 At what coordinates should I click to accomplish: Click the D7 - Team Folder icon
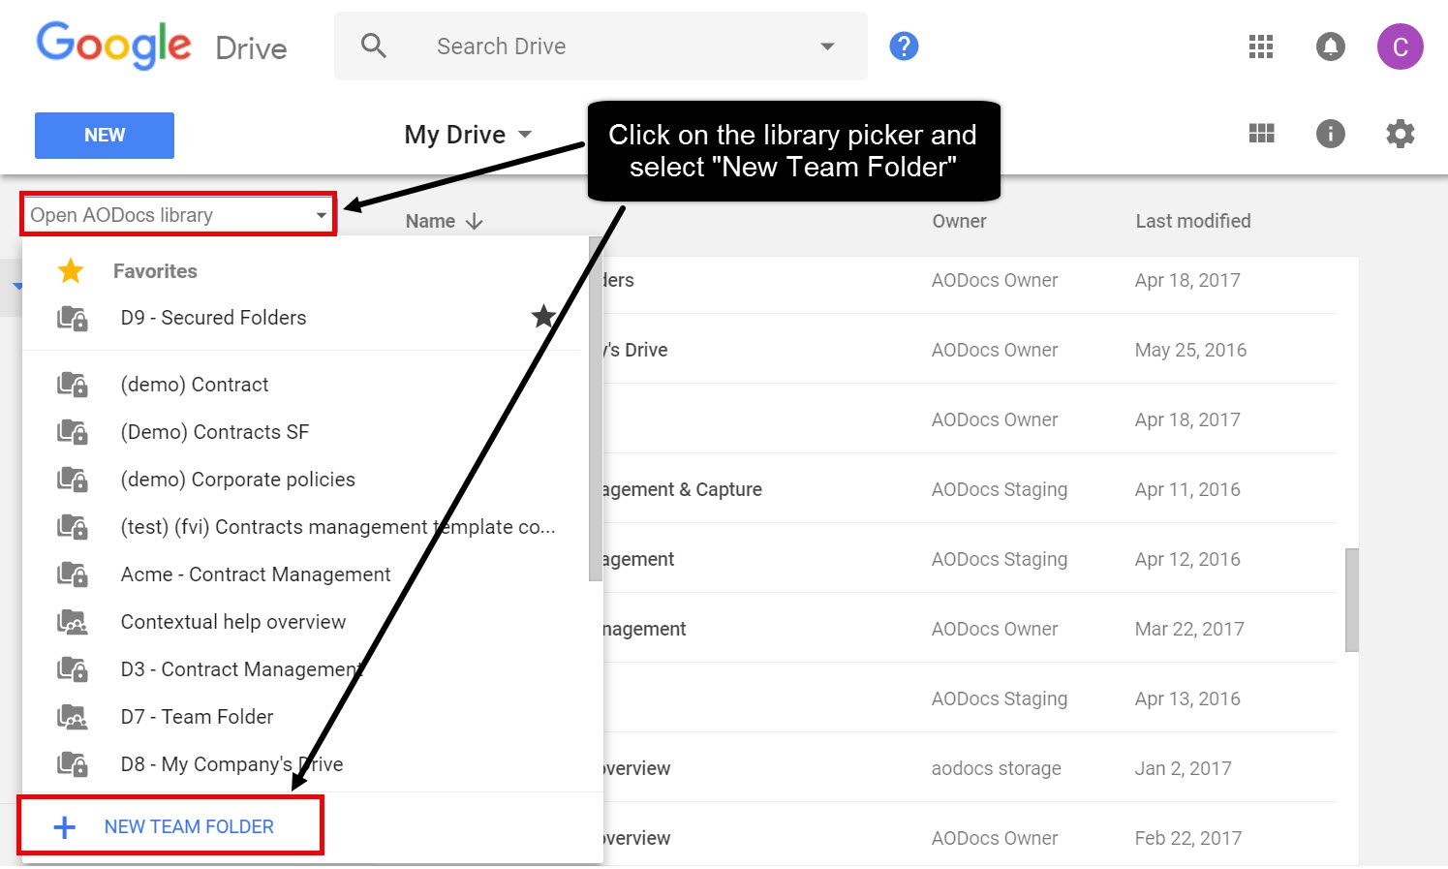click(x=73, y=717)
